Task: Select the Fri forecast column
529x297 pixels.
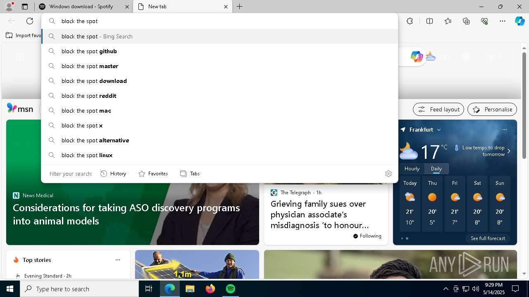Action: click(x=455, y=204)
